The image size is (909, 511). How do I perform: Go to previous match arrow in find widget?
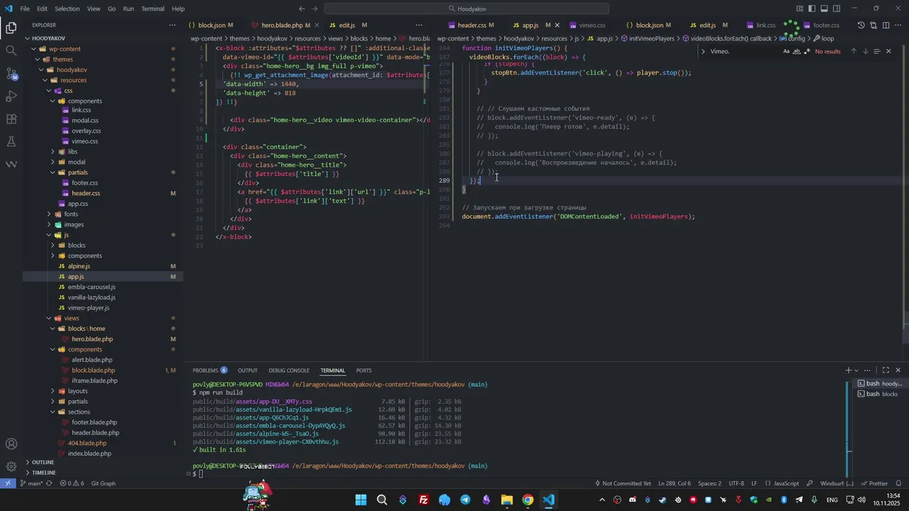pos(854,51)
